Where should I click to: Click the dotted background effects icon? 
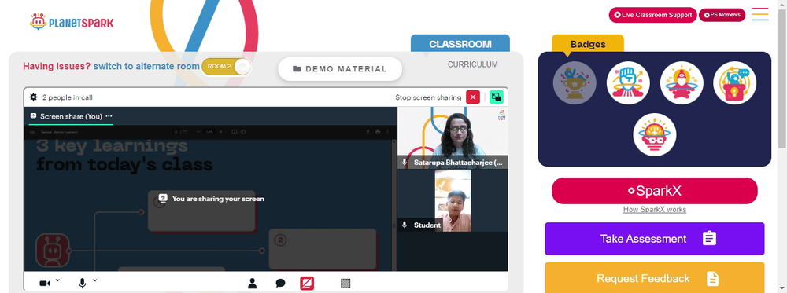345,284
